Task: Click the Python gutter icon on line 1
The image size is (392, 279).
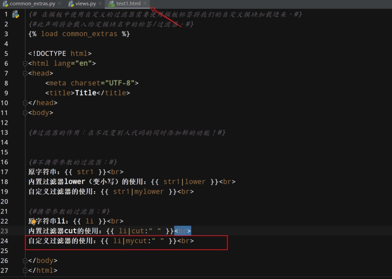Action: click(x=15, y=14)
